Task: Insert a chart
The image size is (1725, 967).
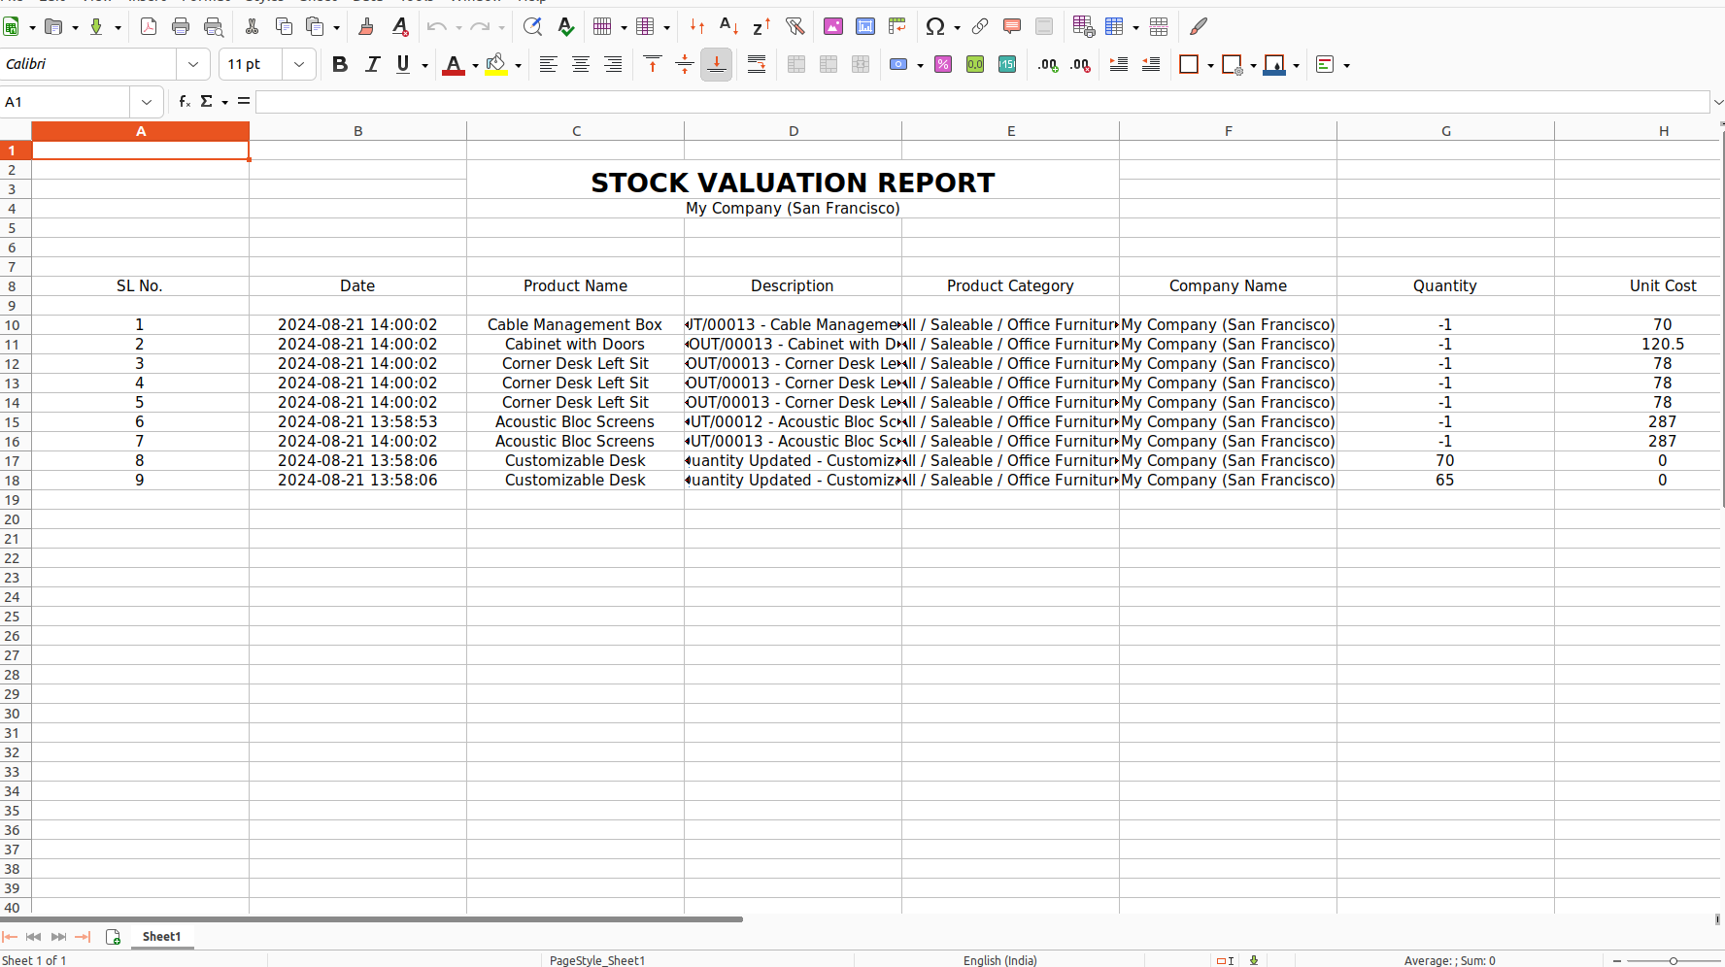Action: click(x=865, y=26)
